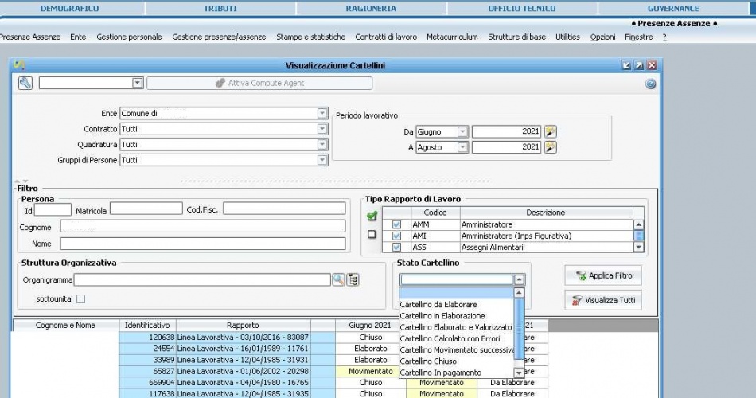Expand the Contratto dropdown

tap(321, 129)
